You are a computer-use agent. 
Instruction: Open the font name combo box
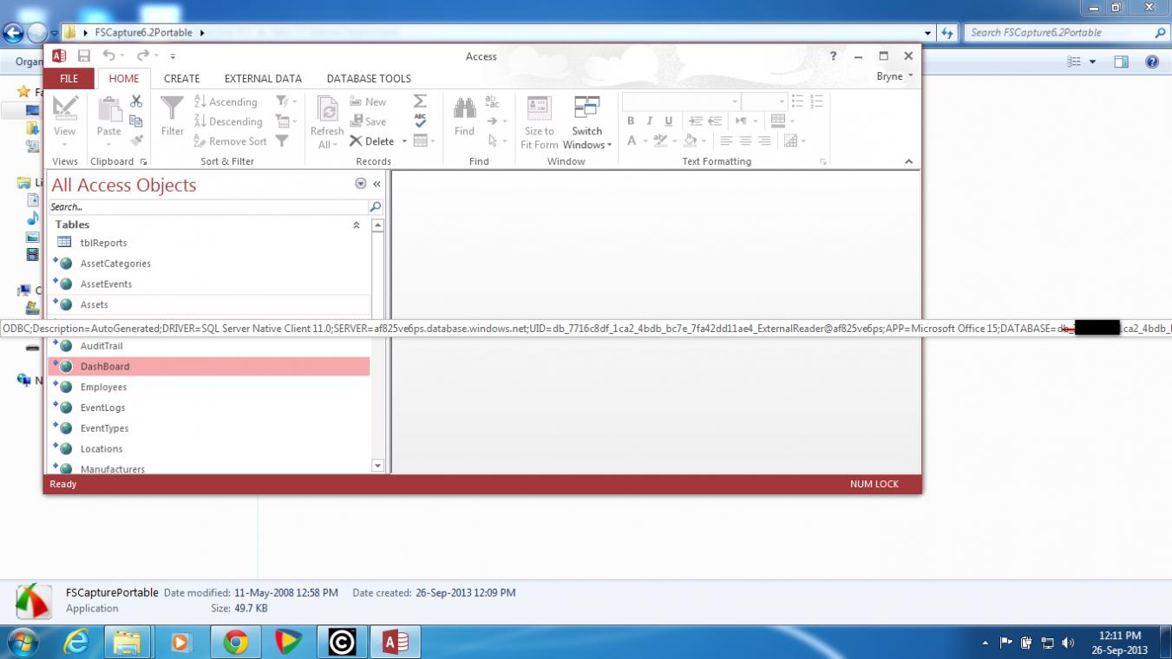pos(681,101)
